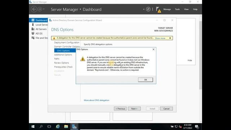231x130 pixels.
Task: Click the All Servers icon in sidebar
Action: click(x=33, y=29)
